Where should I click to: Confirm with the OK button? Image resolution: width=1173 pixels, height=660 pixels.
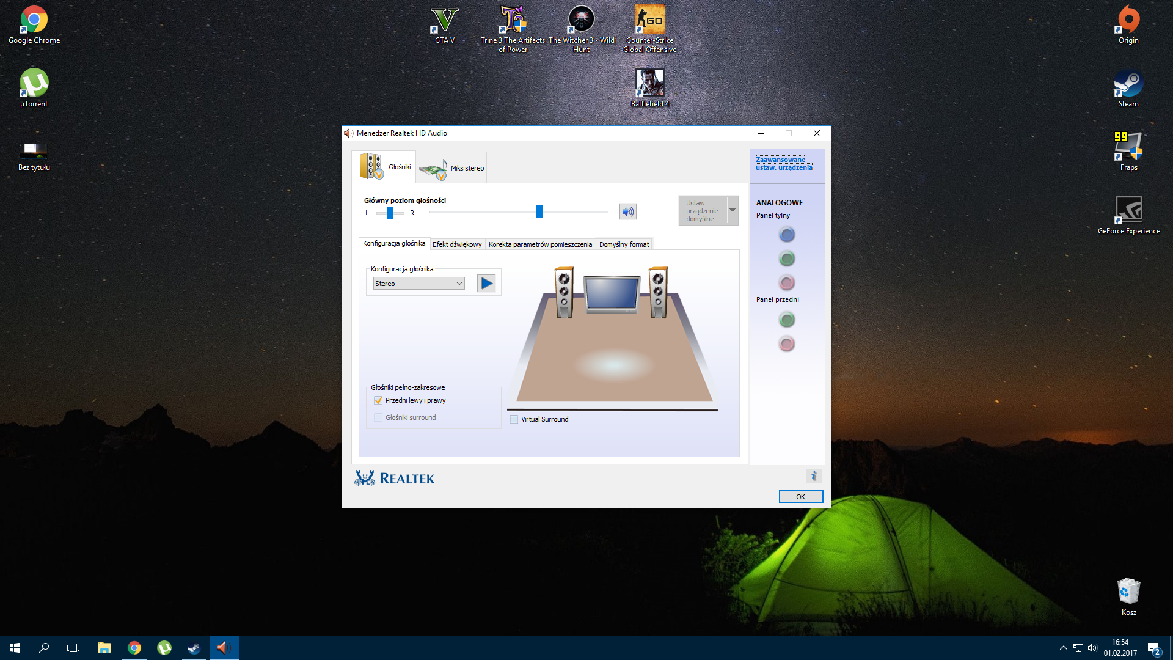[x=800, y=497]
